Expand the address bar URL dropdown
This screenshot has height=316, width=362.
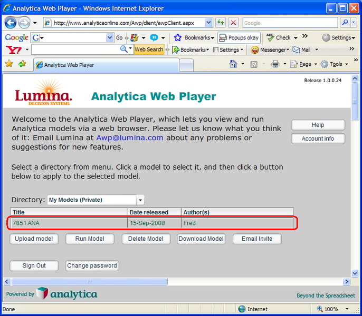[x=208, y=23]
